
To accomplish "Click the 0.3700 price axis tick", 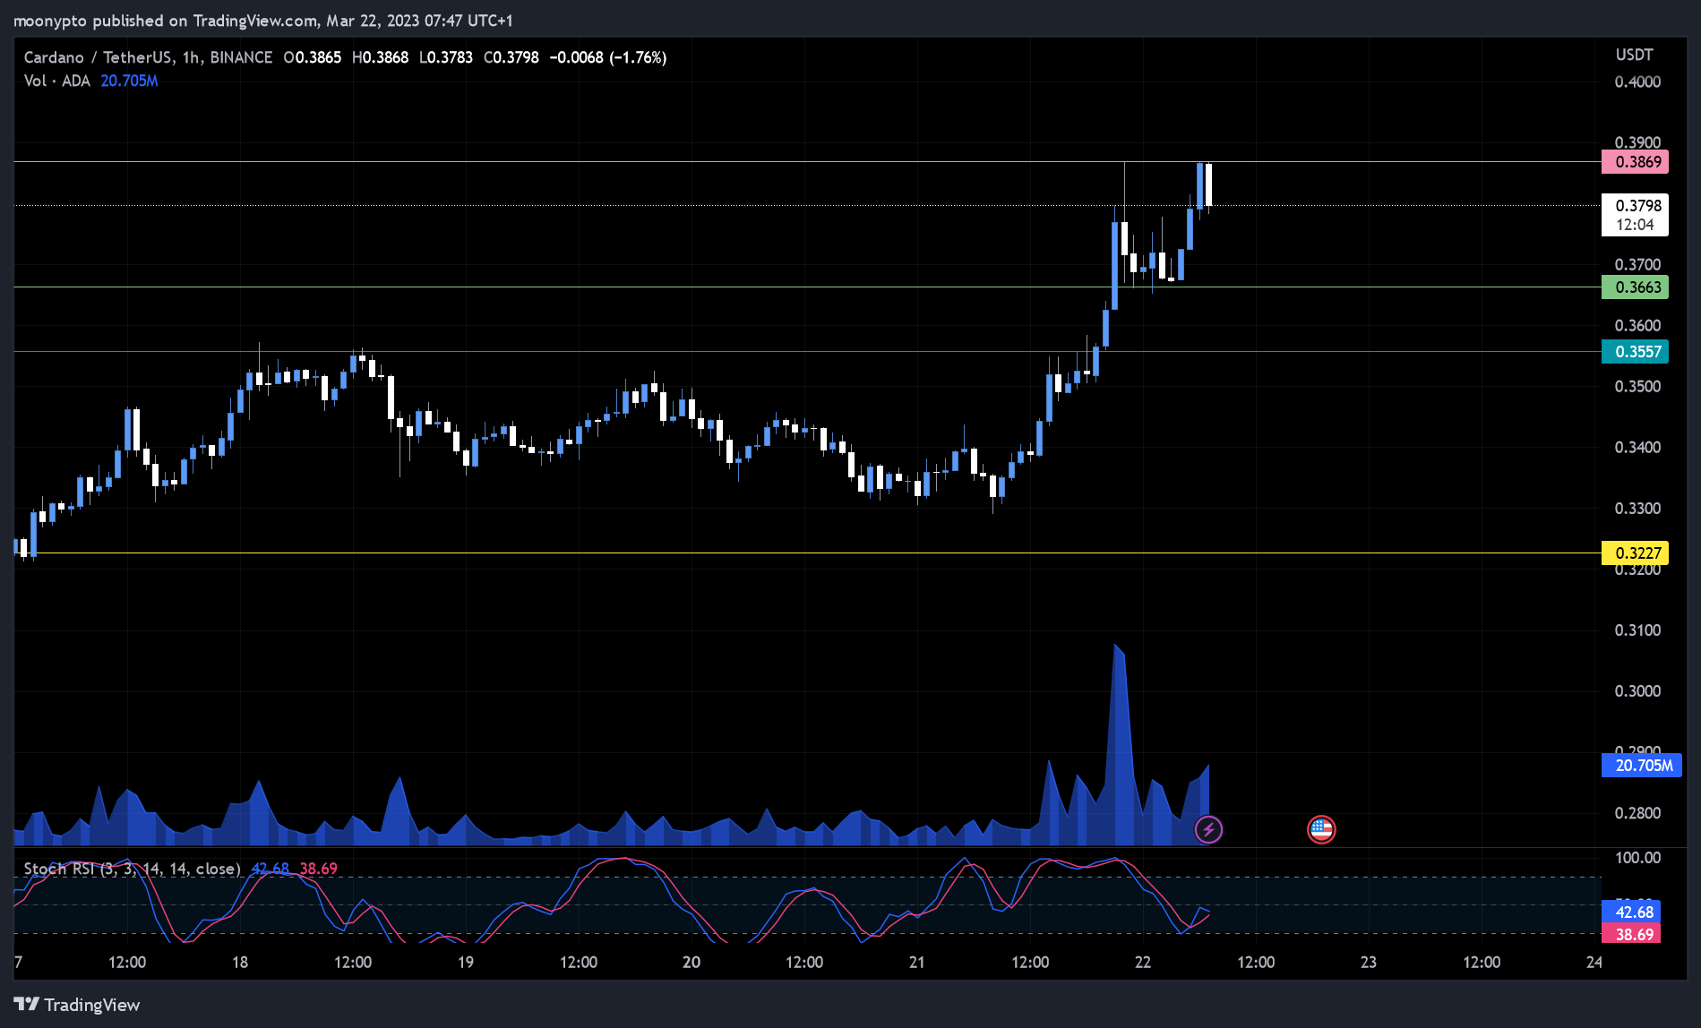I will tap(1637, 265).
